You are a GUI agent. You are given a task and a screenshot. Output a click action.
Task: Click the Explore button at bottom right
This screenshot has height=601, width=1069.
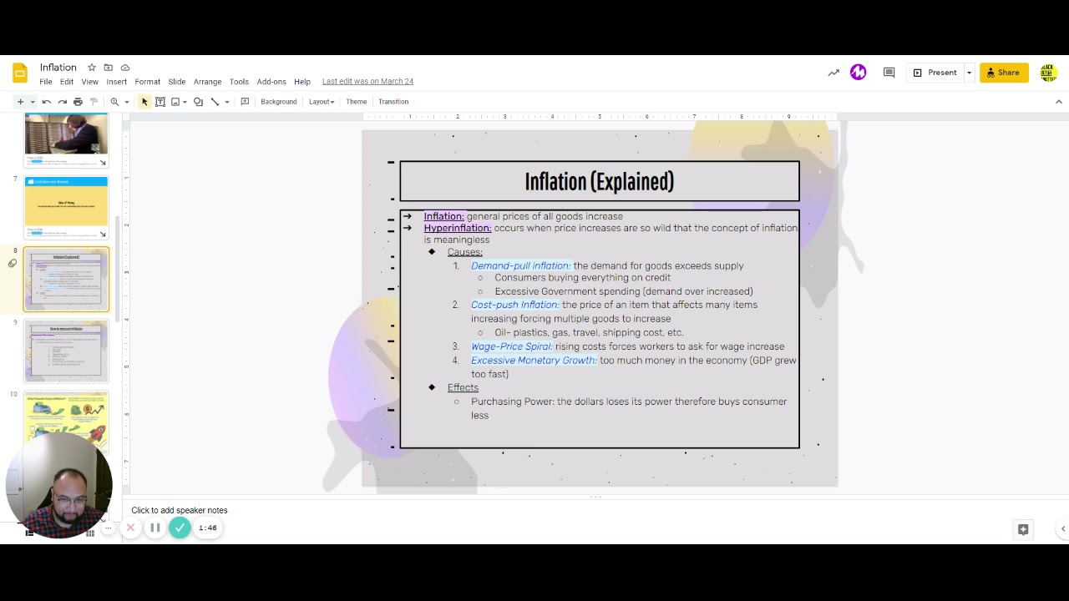[x=1023, y=528]
